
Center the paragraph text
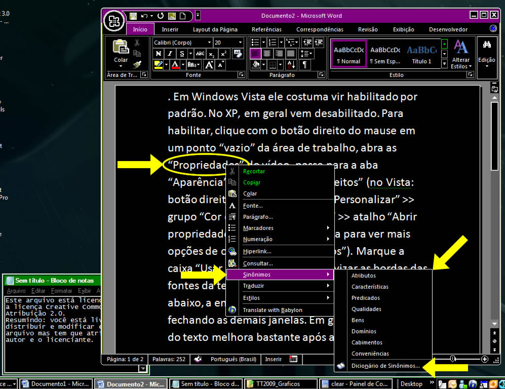click(x=266, y=54)
